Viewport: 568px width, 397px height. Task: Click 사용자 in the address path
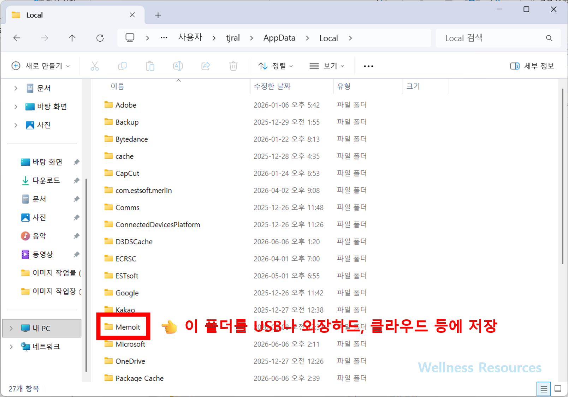click(190, 37)
